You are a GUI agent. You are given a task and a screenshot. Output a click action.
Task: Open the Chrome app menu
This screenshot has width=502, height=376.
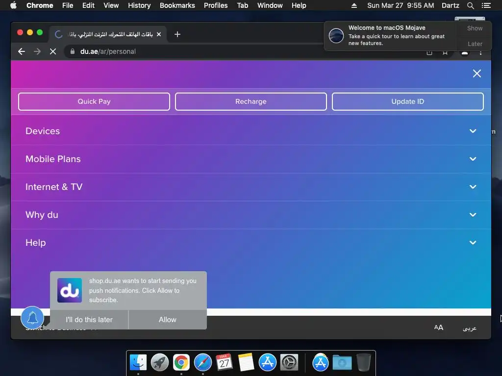coord(40,5)
